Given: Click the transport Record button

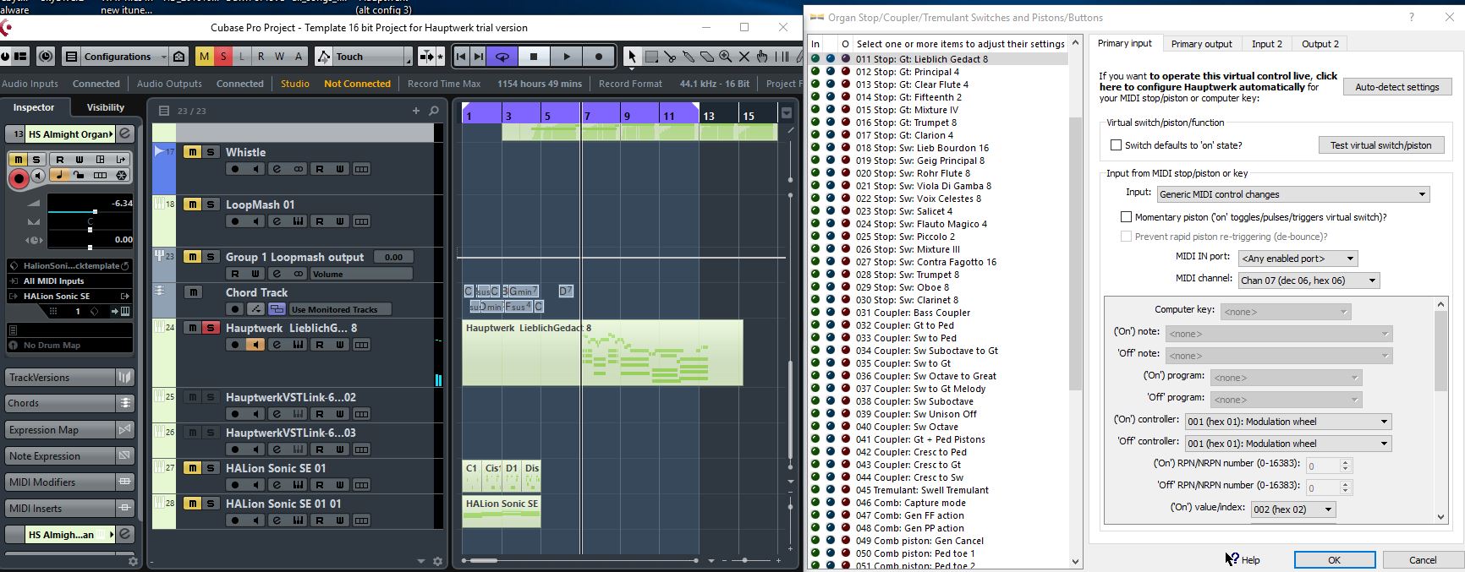Looking at the screenshot, I should [x=599, y=57].
